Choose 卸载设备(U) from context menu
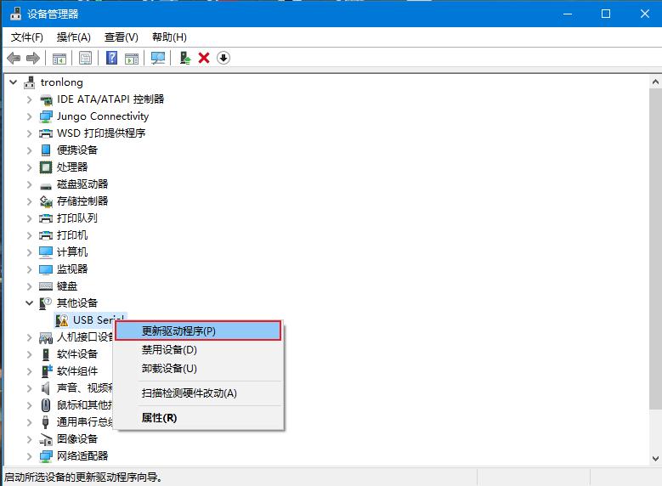Image resolution: width=662 pixels, height=486 pixels. point(199,368)
